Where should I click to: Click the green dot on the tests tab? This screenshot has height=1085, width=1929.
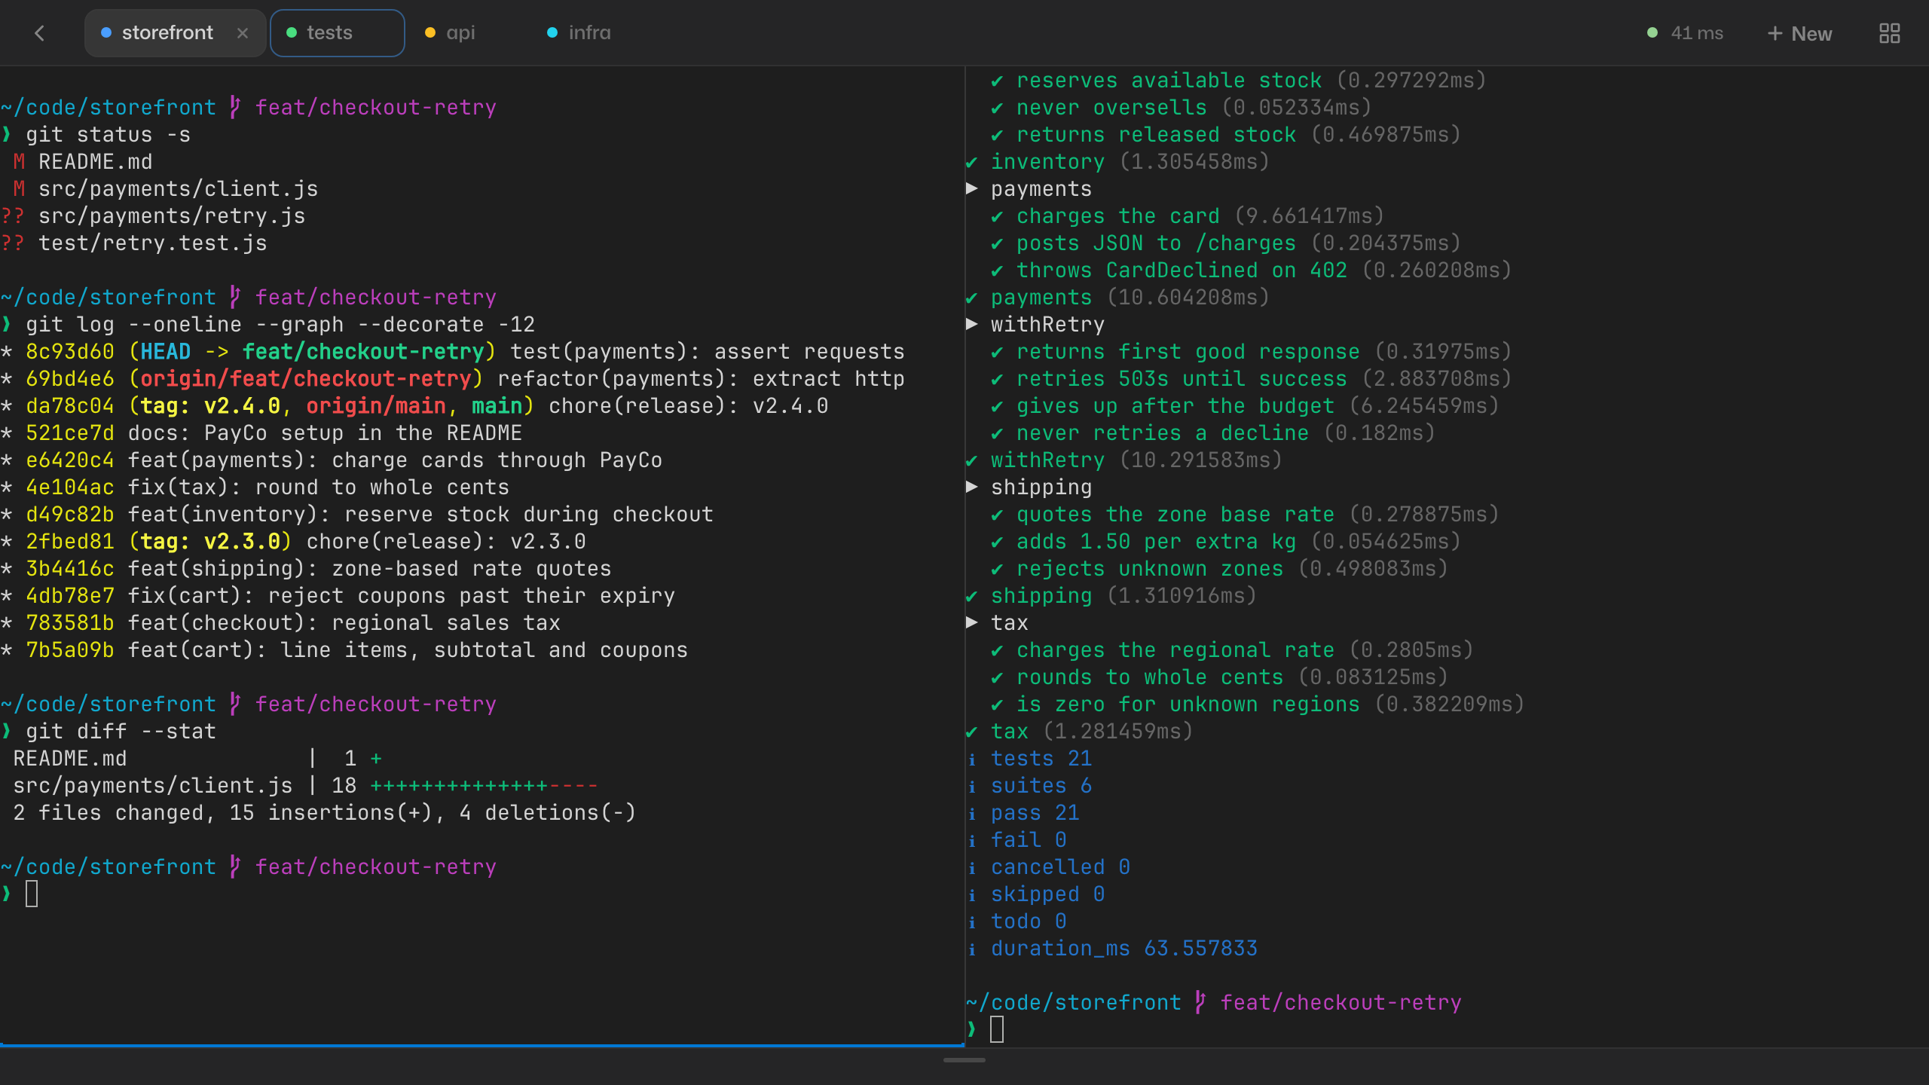point(292,32)
